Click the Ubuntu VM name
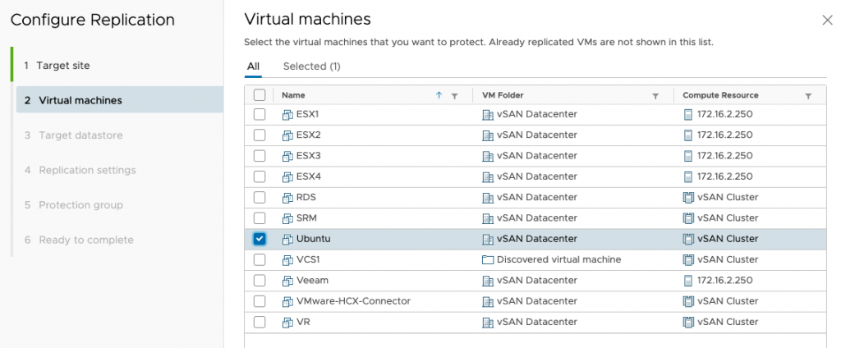Screen dimensions: 841x348 tap(313, 239)
